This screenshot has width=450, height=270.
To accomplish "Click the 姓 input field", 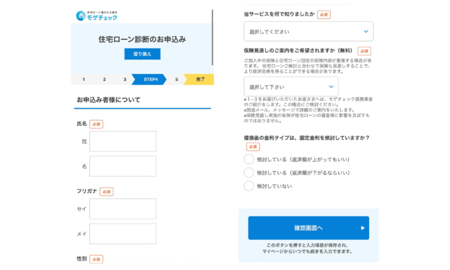I will tap(123, 141).
